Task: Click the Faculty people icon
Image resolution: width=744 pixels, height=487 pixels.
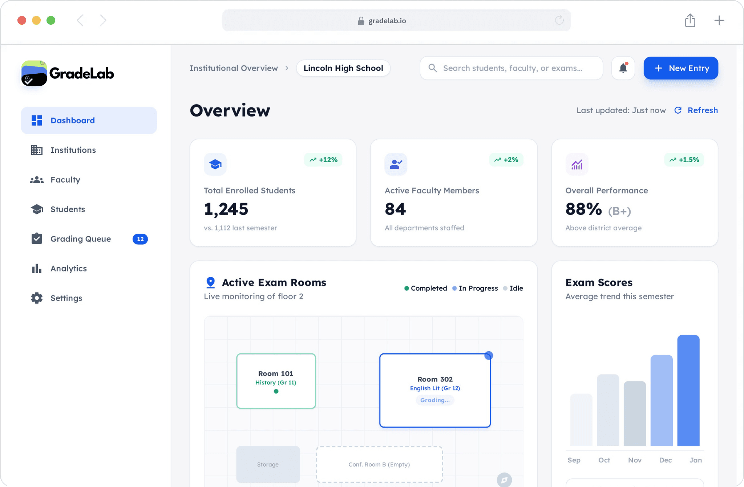Action: [x=37, y=180]
